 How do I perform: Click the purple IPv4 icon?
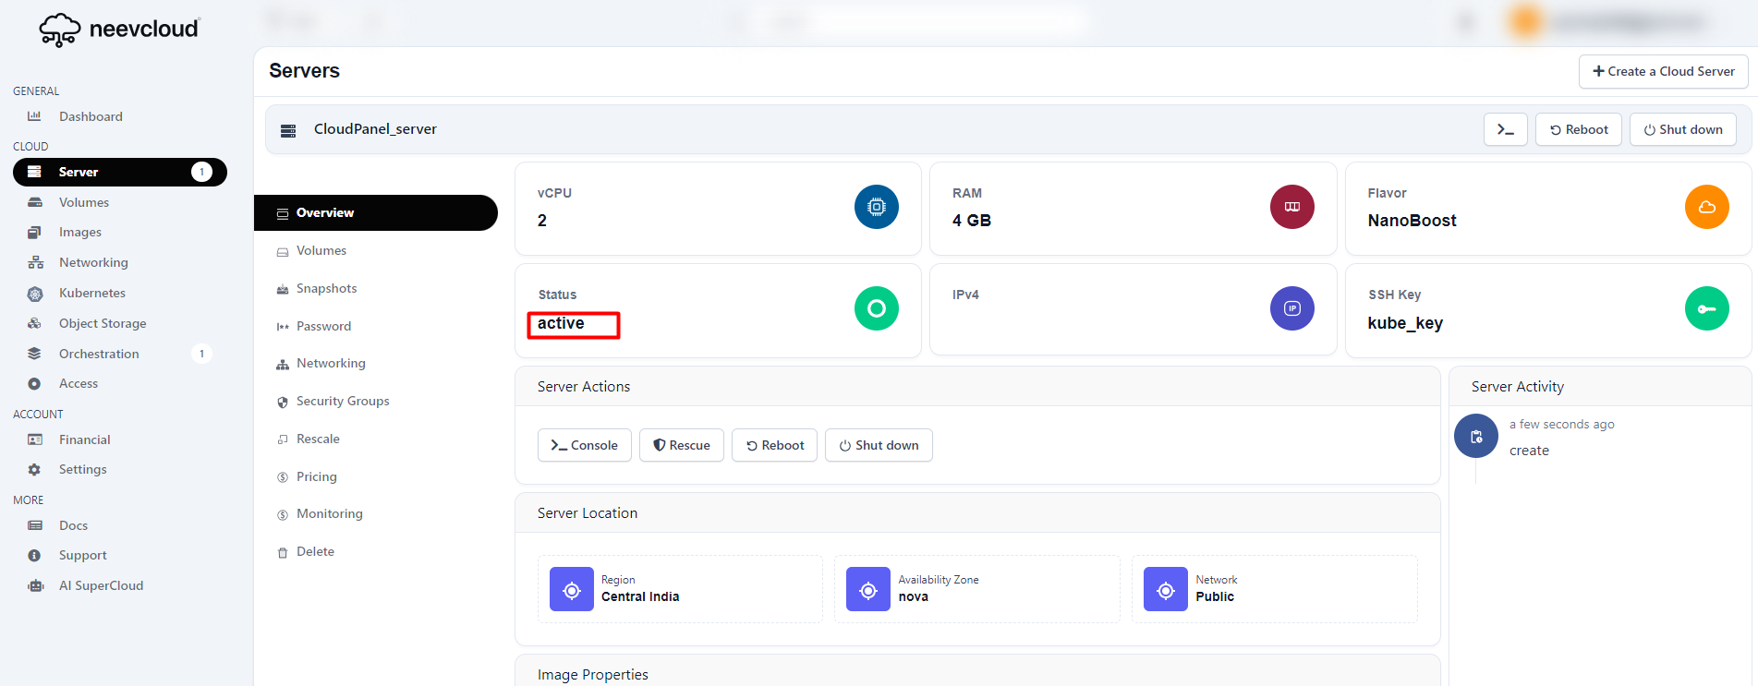tap(1291, 308)
